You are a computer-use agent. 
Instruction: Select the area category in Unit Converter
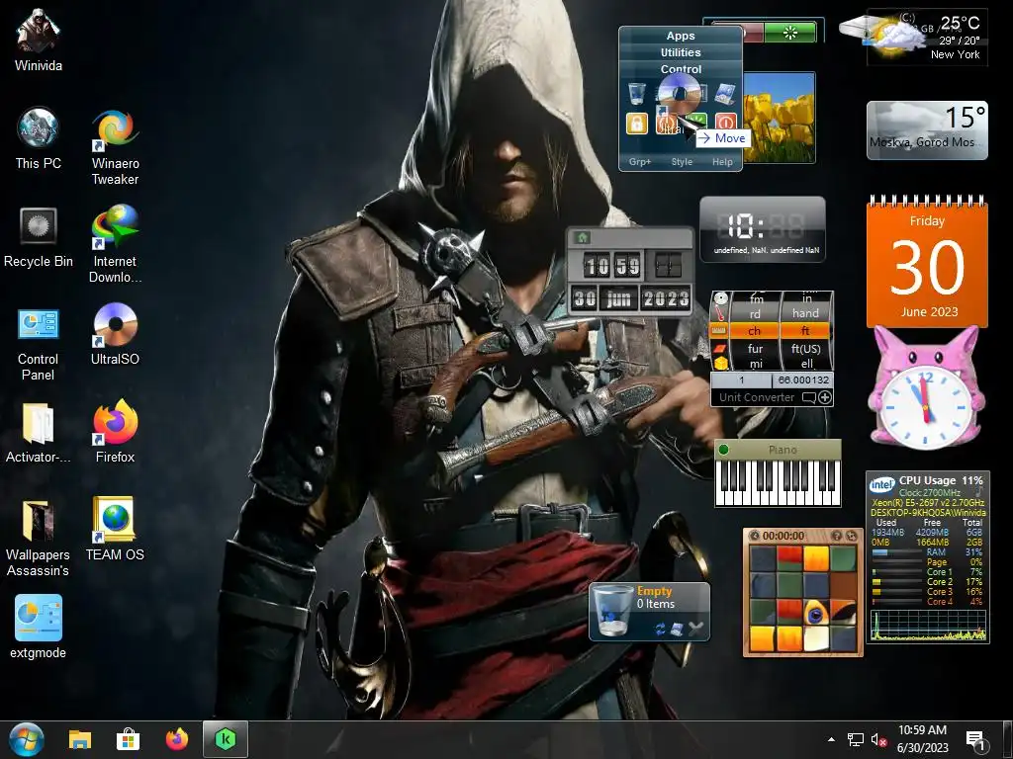click(719, 349)
